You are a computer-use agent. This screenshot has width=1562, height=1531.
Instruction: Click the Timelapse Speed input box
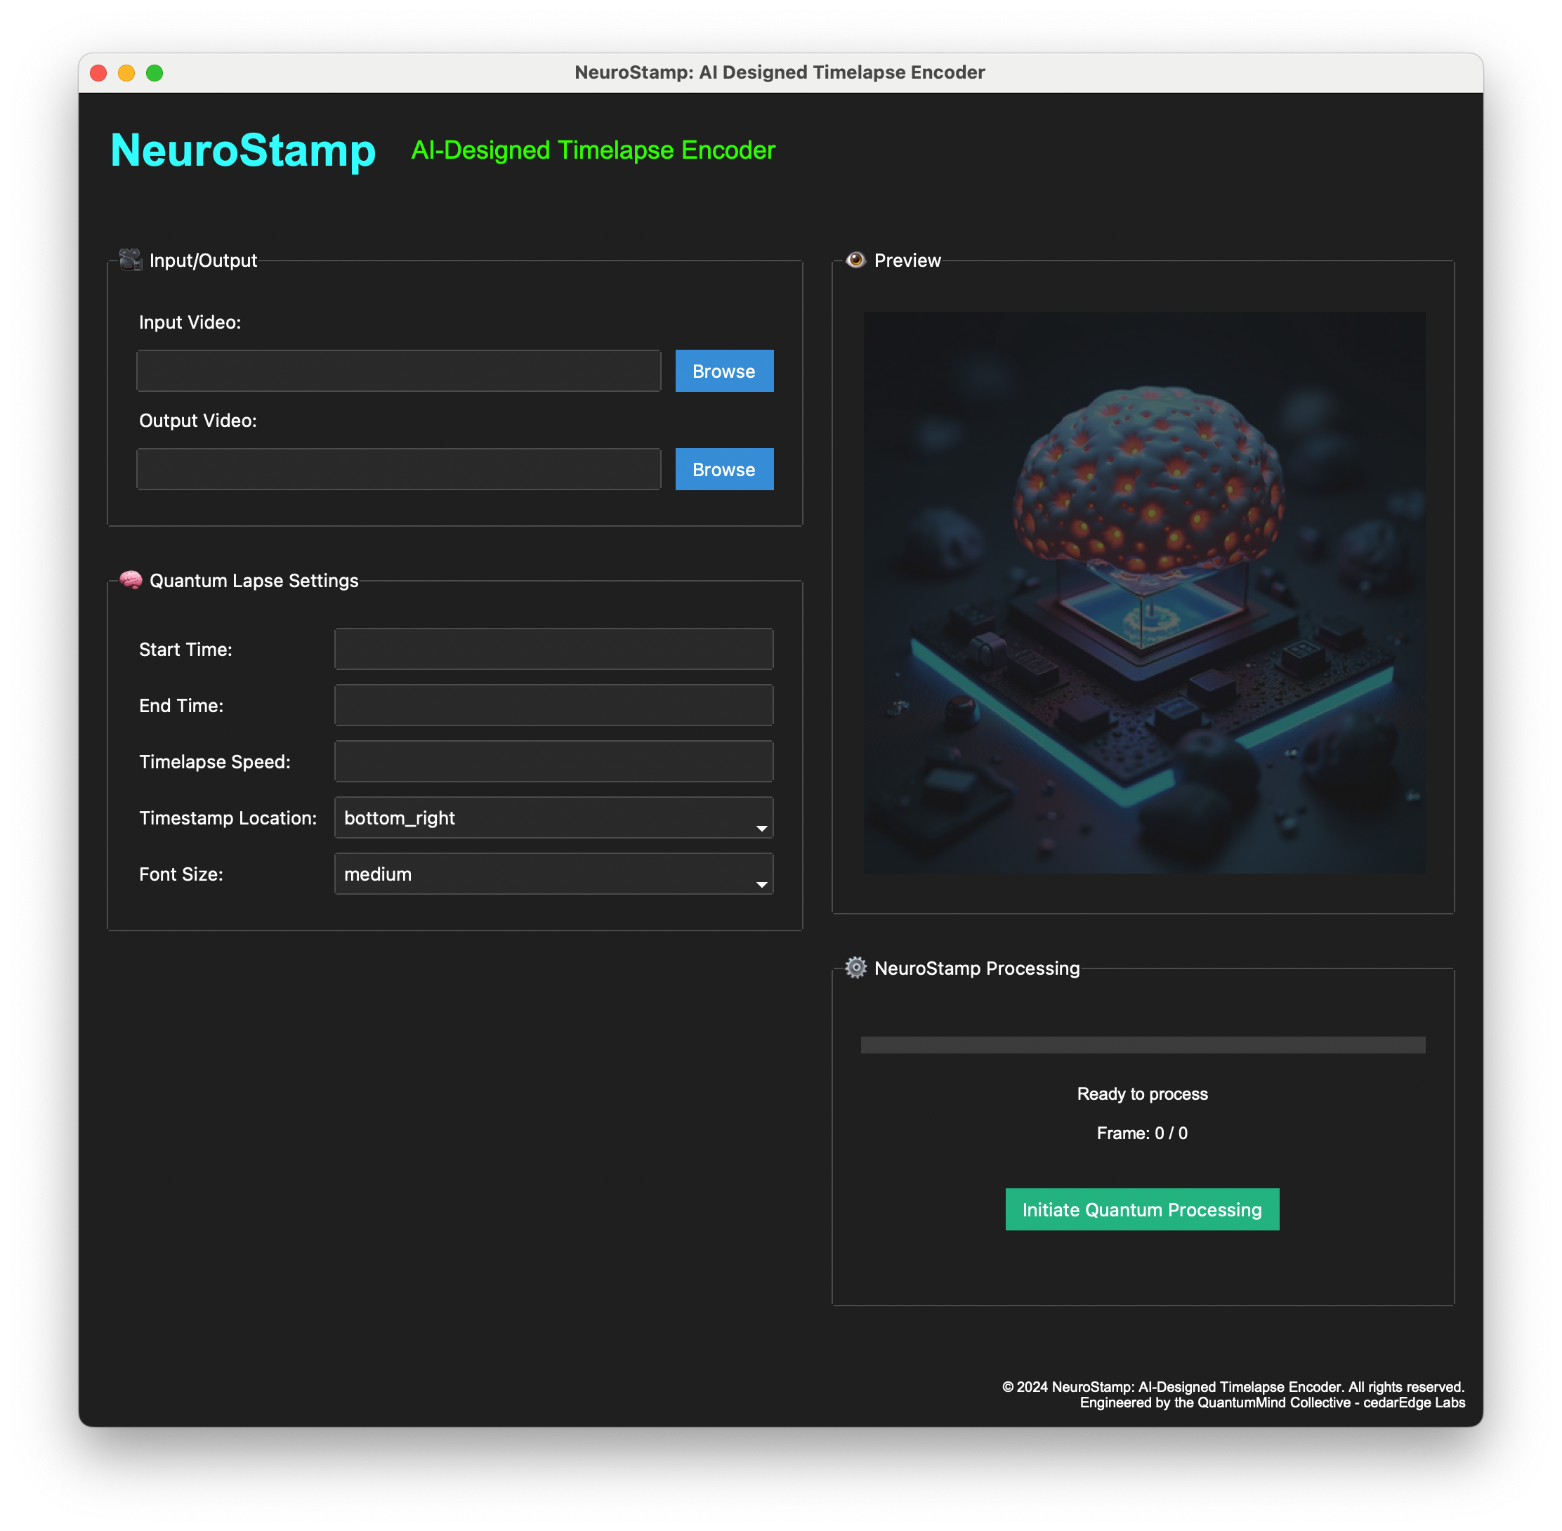pyautogui.click(x=553, y=761)
